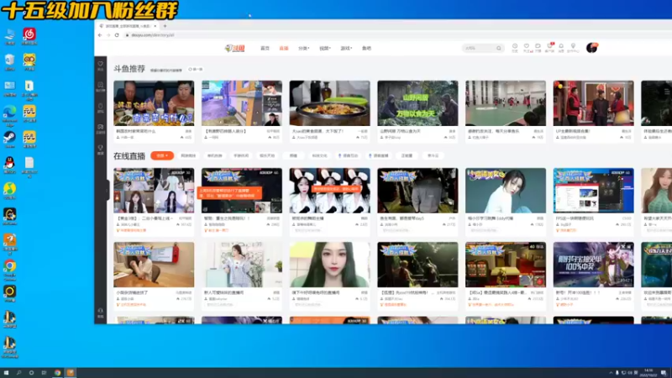
Task: Click gamepad icon in left dark sidebar
Action: pyautogui.click(x=100, y=129)
